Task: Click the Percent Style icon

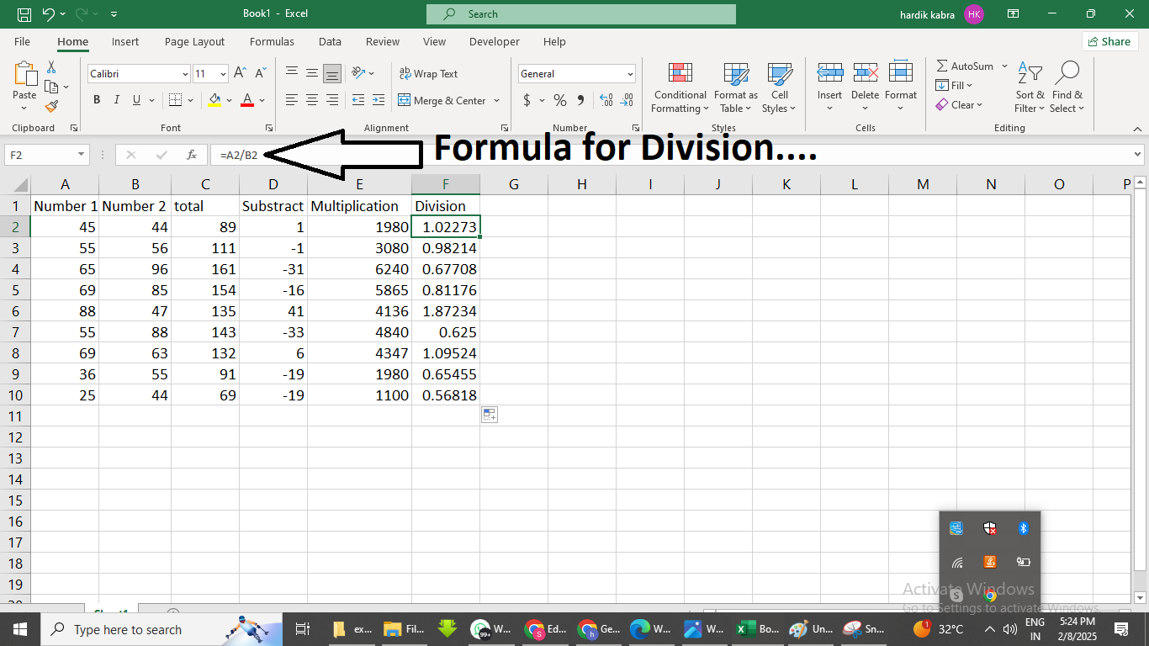Action: click(559, 100)
